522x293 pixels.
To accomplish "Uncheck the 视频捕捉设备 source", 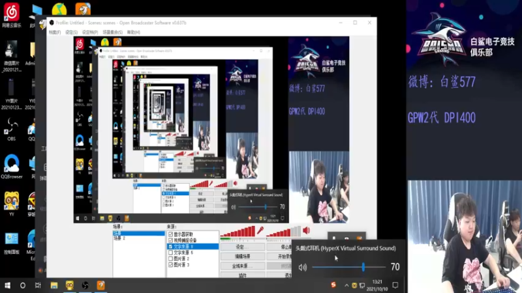I will (171, 240).
